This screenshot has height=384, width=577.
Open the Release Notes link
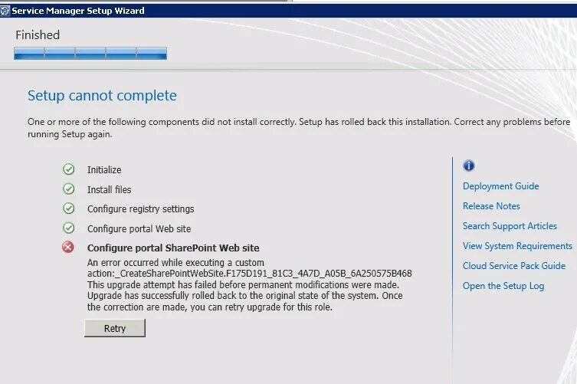(x=491, y=206)
